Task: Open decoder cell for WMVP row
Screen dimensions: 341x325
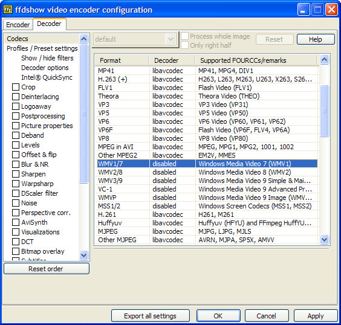Action: [172, 198]
